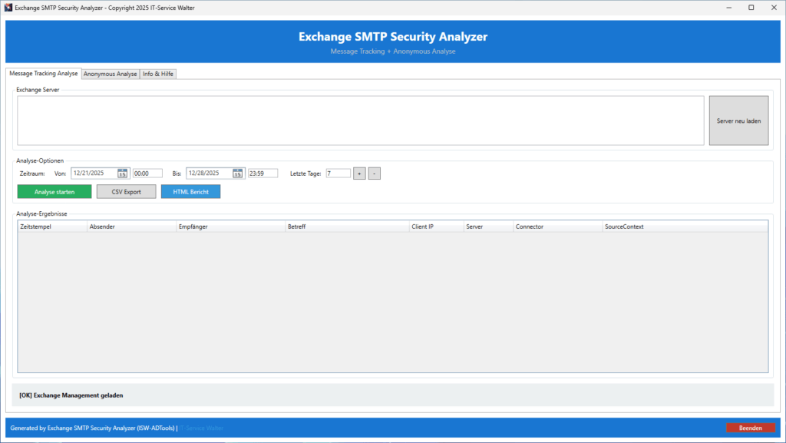Select the 23:59 end time field
This screenshot has width=786, height=443.
point(263,173)
